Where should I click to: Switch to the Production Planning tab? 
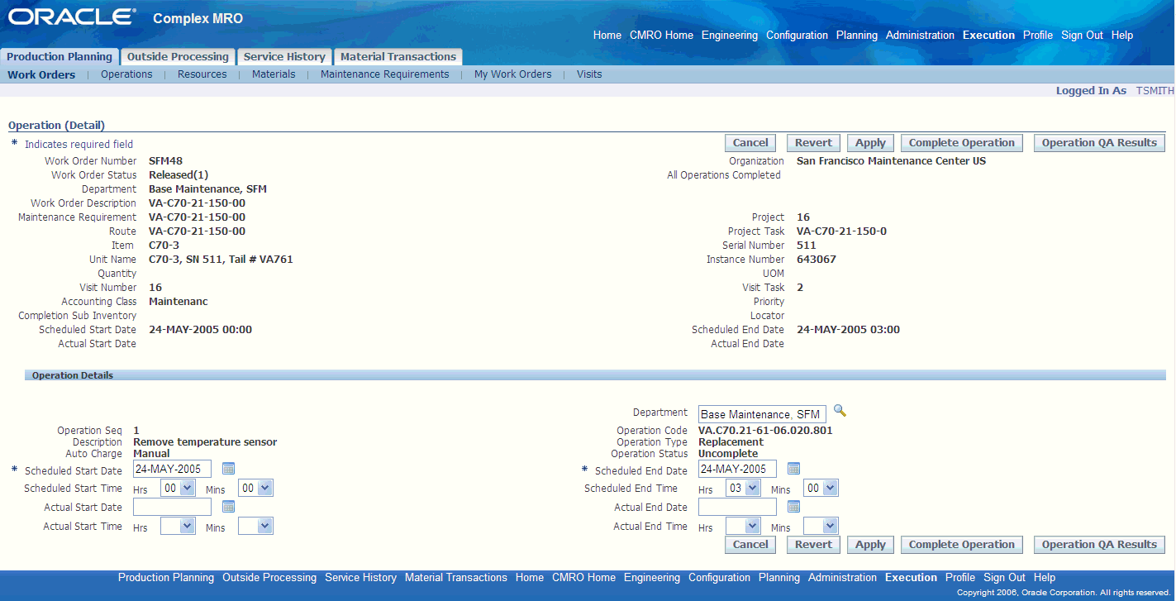60,57
